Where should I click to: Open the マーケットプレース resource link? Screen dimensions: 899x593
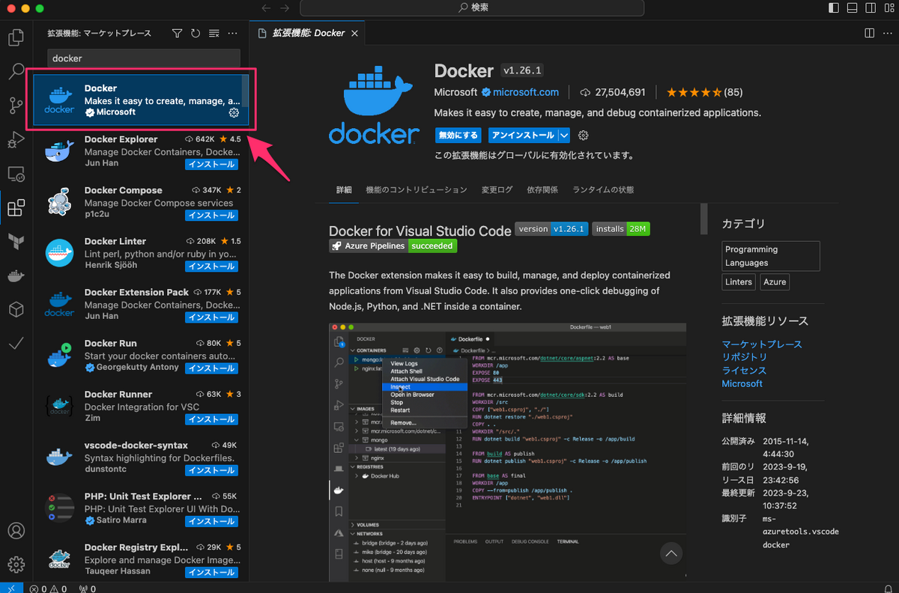click(762, 344)
